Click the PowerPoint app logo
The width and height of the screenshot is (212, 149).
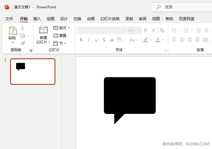point(7,7)
